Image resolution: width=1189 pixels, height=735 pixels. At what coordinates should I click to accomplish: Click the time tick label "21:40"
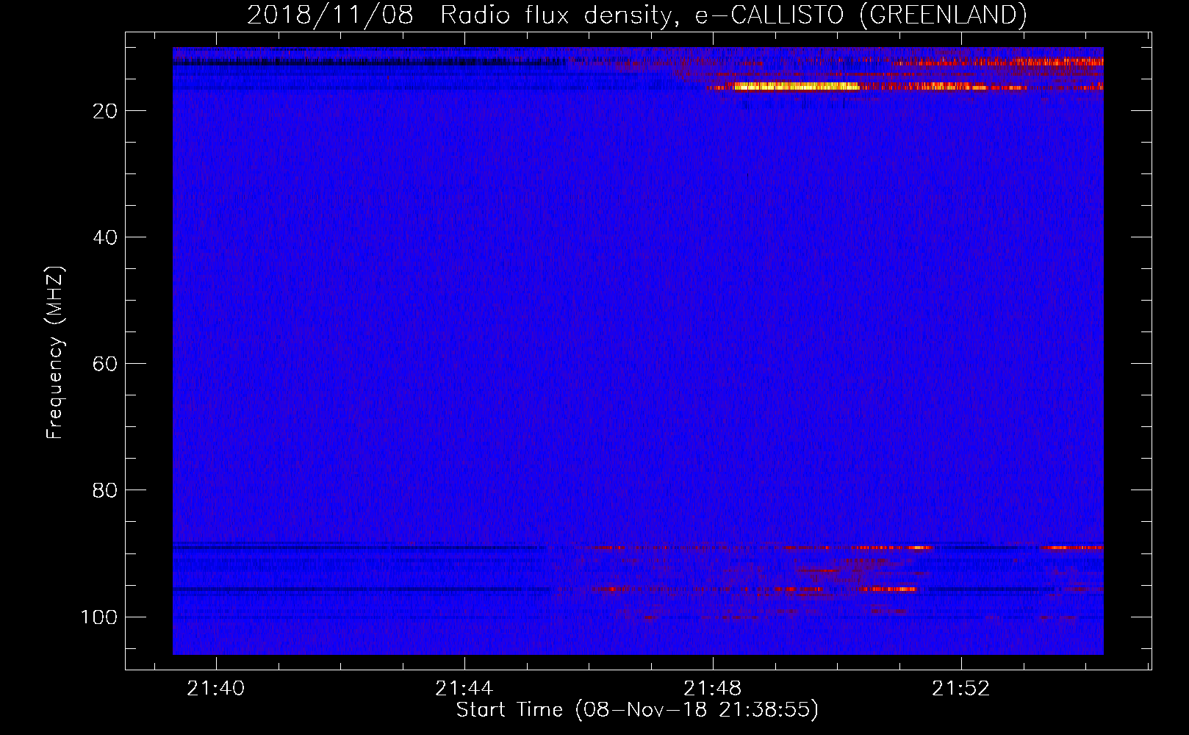tap(216, 689)
